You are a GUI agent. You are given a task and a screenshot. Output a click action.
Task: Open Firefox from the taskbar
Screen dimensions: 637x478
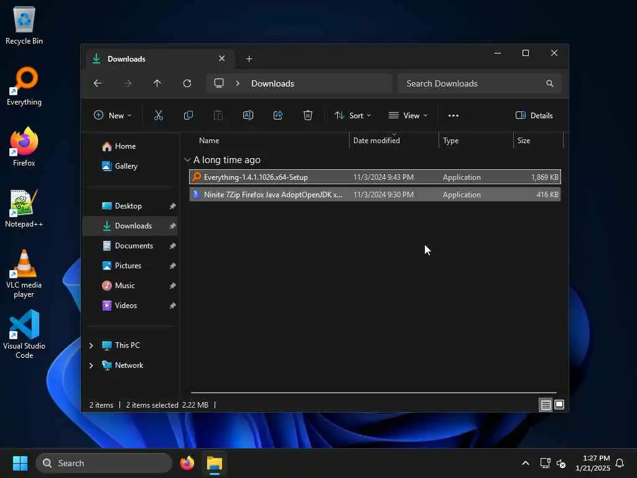click(187, 463)
